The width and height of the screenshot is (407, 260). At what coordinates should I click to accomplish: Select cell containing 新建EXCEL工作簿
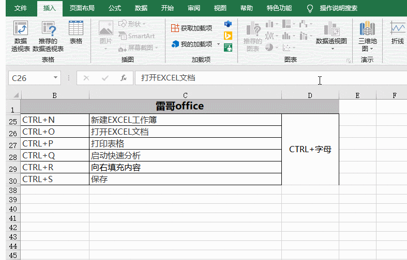click(x=185, y=120)
